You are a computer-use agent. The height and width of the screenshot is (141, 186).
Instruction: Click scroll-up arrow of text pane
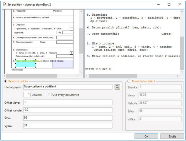[x=182, y=12]
